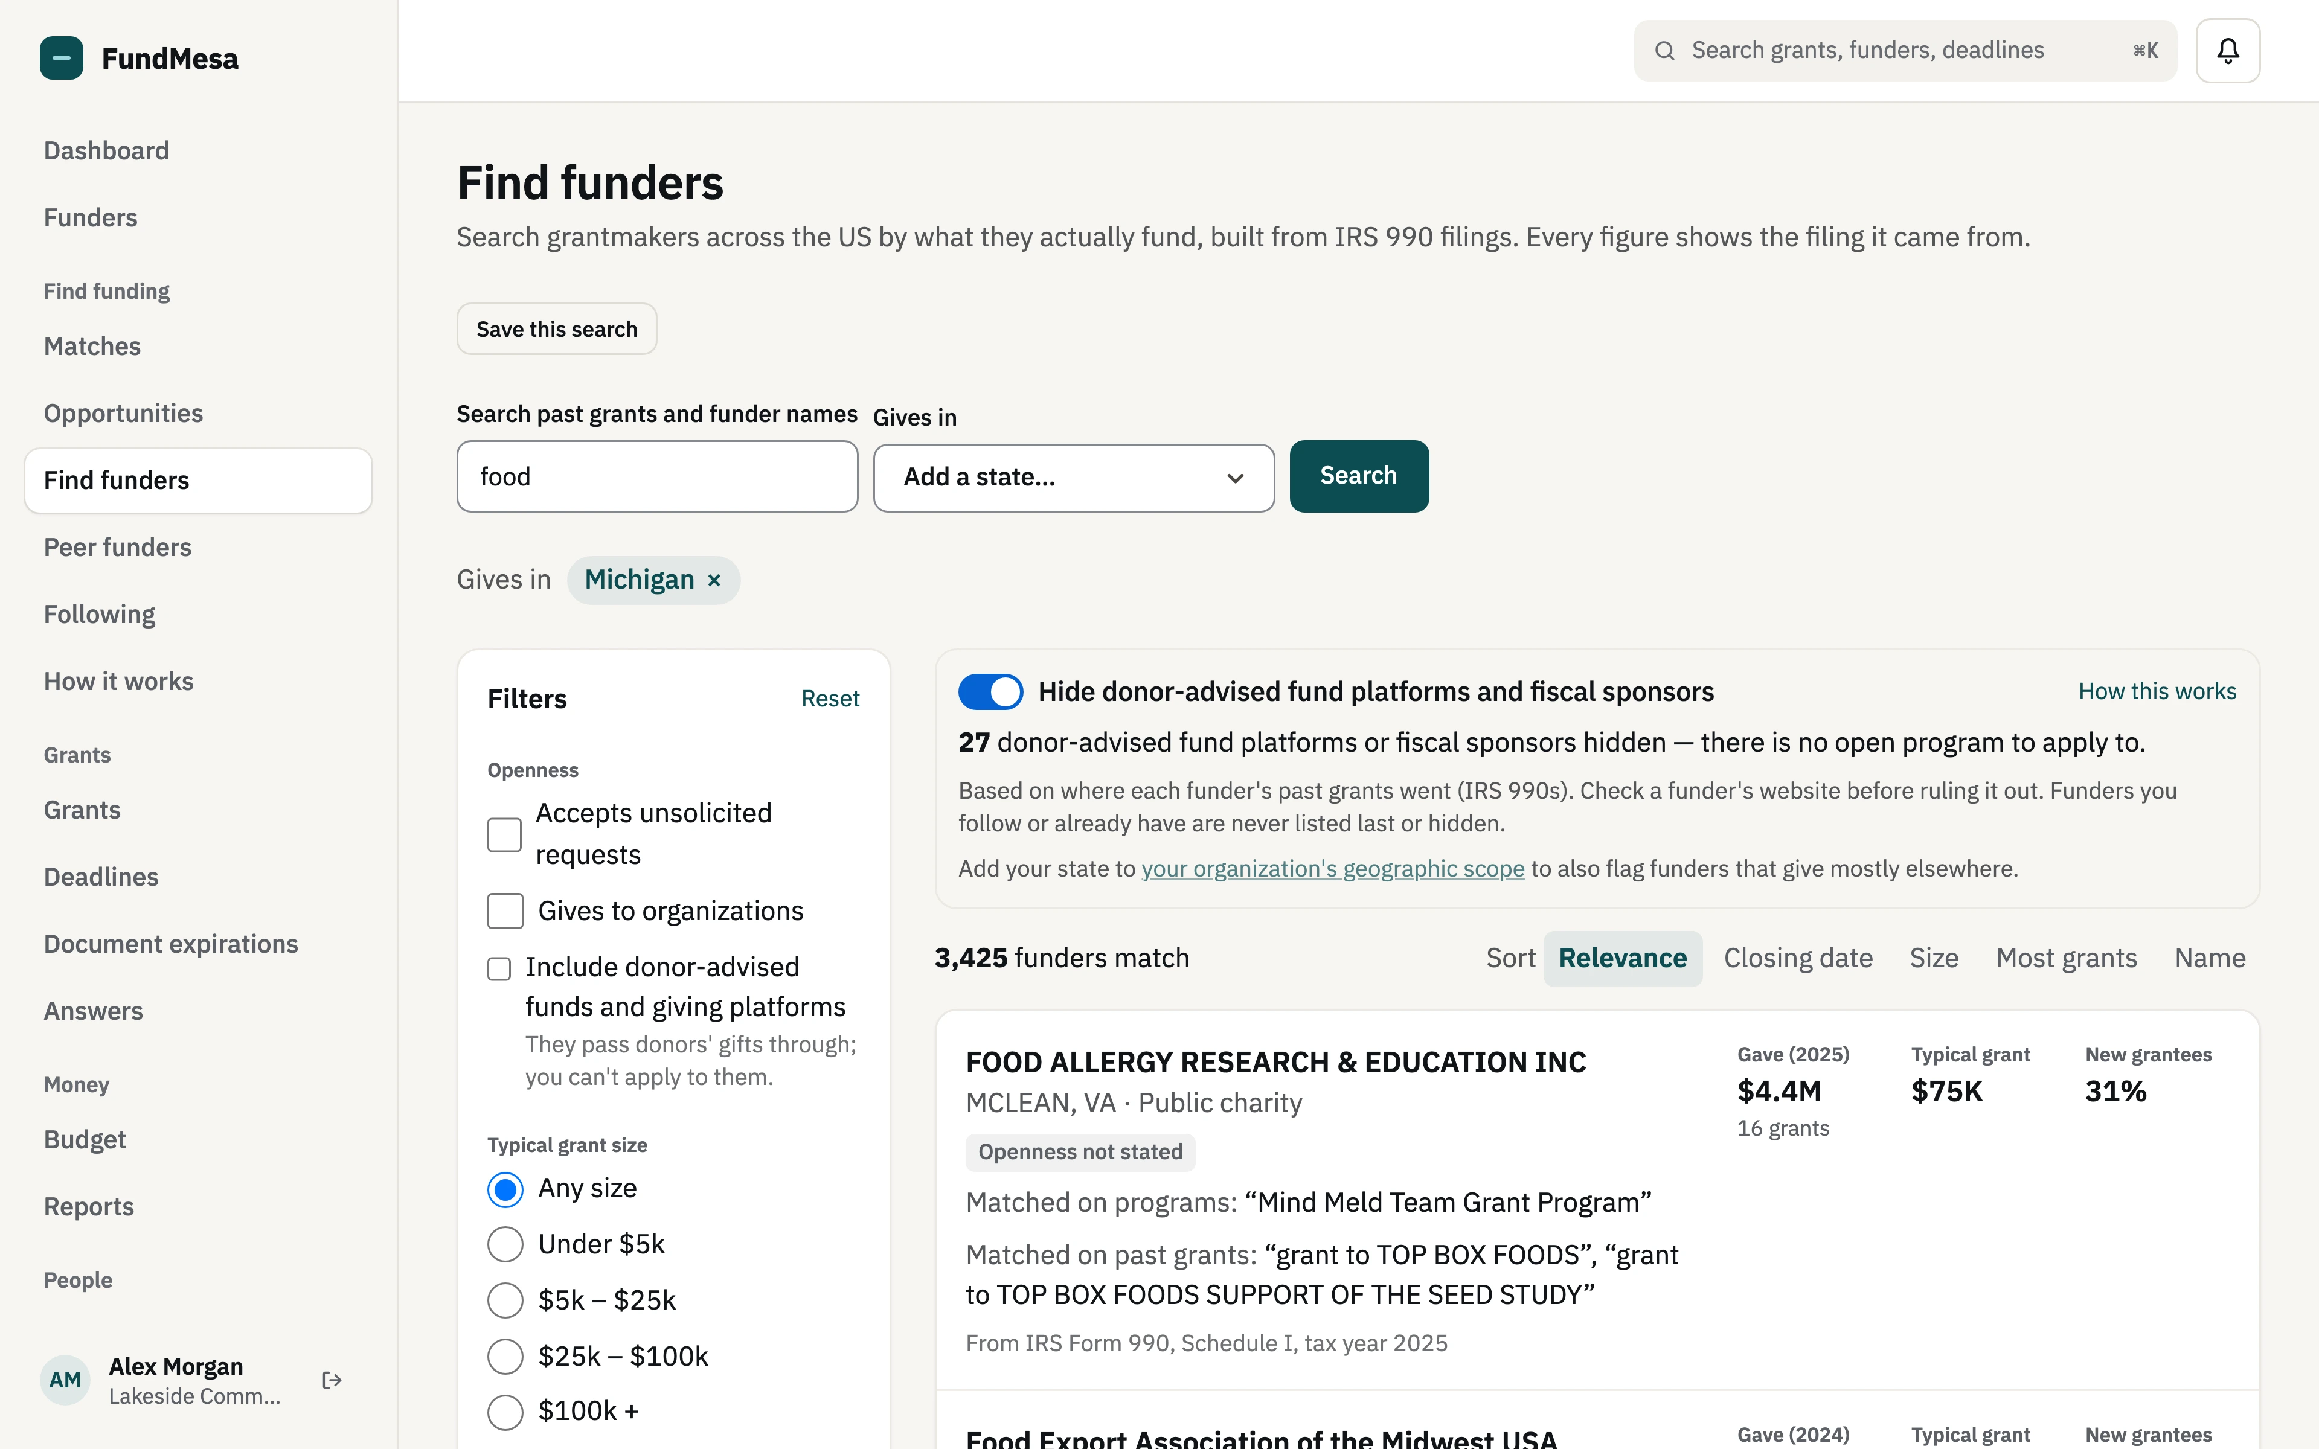
Task: Choose the $25k – $100k grant size
Action: point(505,1356)
